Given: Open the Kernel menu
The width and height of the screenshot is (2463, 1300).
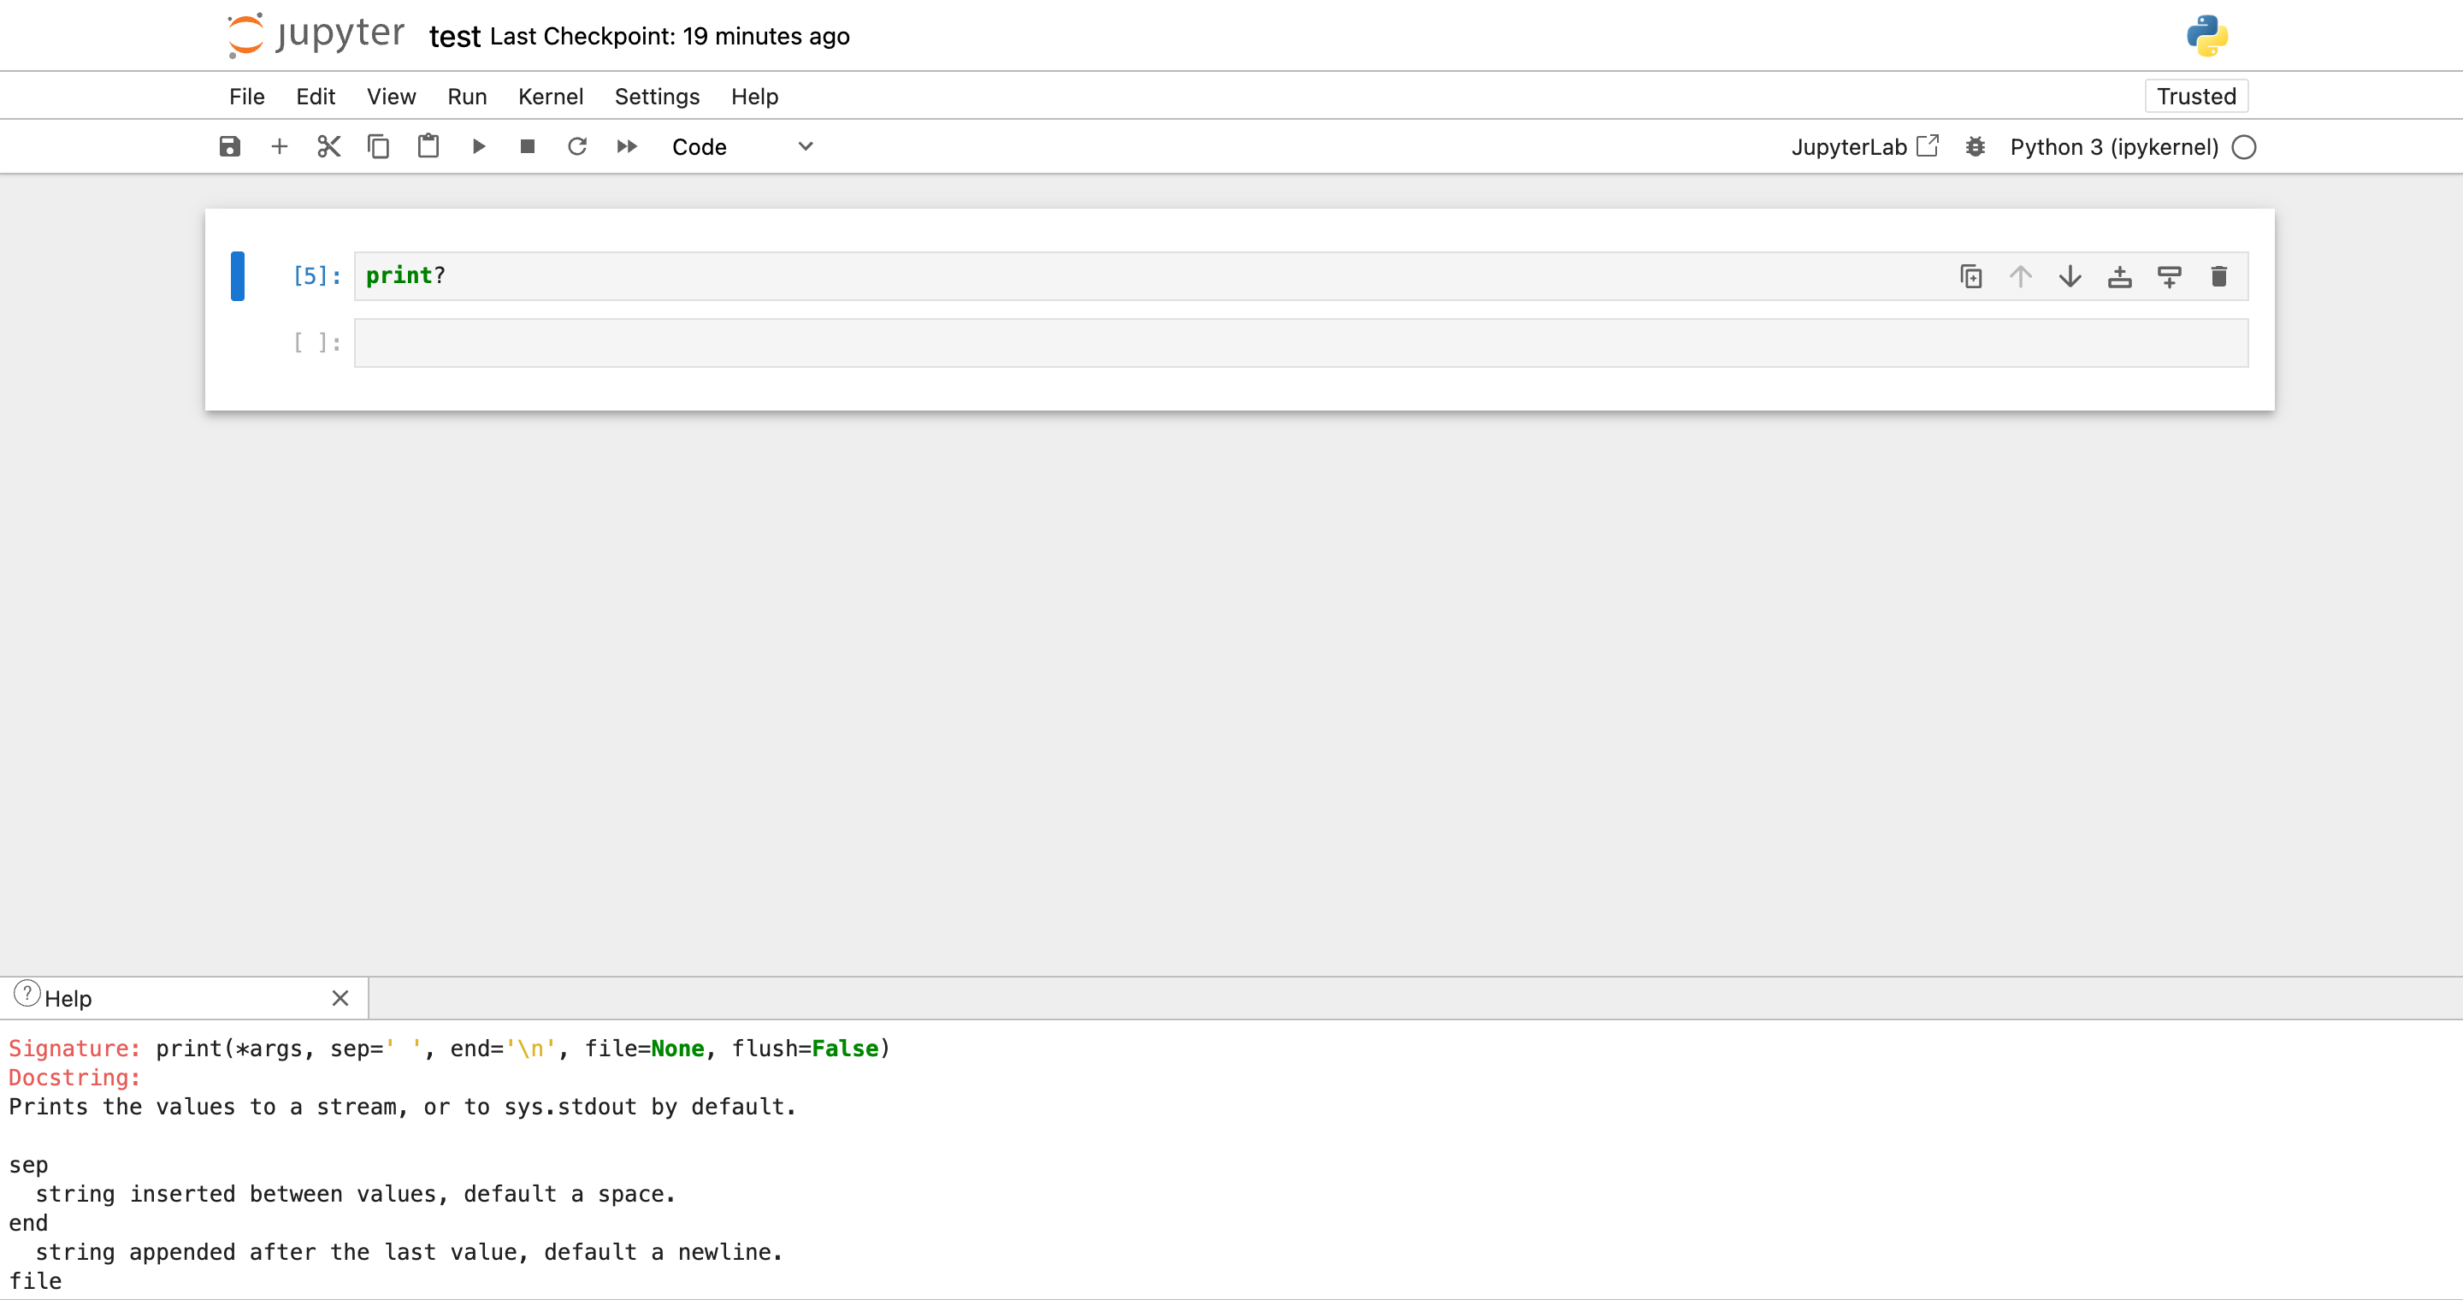Looking at the screenshot, I should [x=551, y=97].
